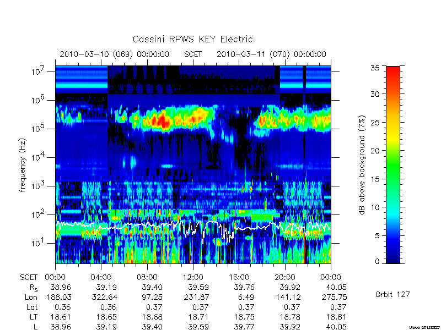
Task: Click the Lon value 141.12
Action: point(288,297)
